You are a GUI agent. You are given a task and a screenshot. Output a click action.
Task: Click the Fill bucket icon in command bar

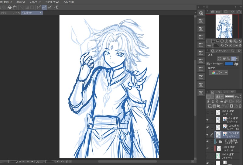[9, 7]
